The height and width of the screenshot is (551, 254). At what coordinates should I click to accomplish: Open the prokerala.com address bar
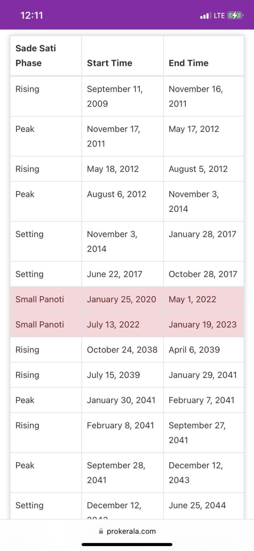[x=127, y=531]
